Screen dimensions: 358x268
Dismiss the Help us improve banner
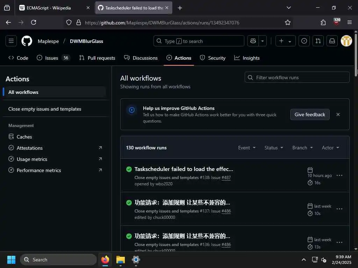click(338, 114)
